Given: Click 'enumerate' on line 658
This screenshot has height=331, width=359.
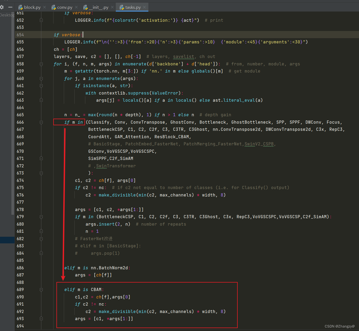Looking at the screenshot, I should (135, 64).
